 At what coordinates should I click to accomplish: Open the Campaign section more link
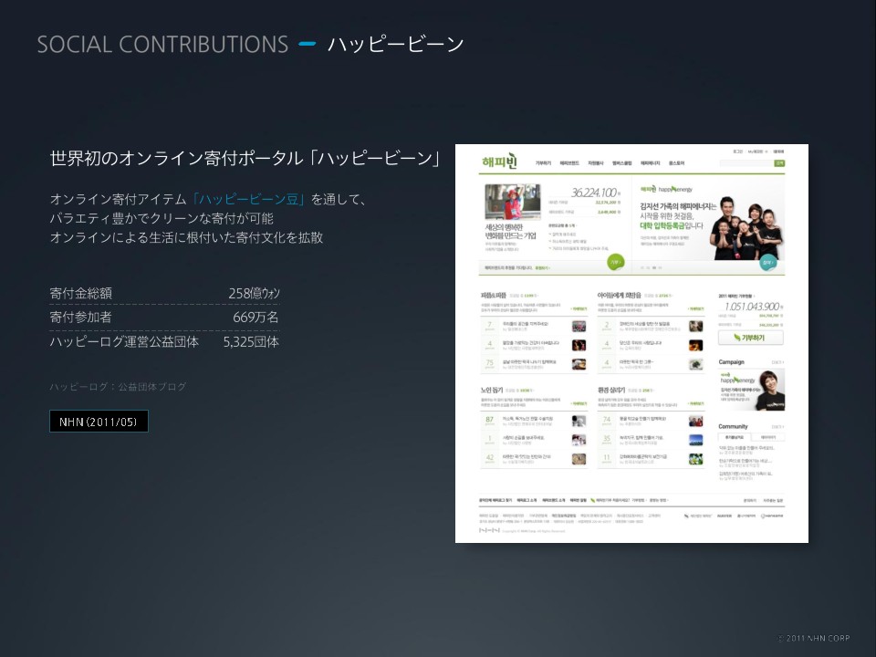pos(777,362)
